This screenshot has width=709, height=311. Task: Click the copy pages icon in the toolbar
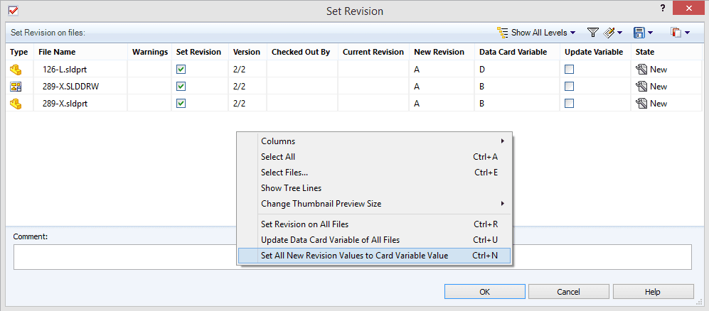click(676, 33)
